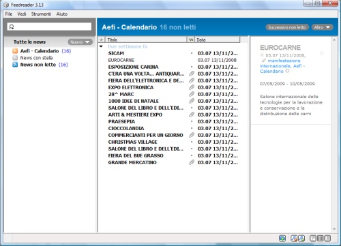Click the preview pane scrollbar down arrow
Viewport: 341px width, 246px height.
pyautogui.click(x=334, y=229)
